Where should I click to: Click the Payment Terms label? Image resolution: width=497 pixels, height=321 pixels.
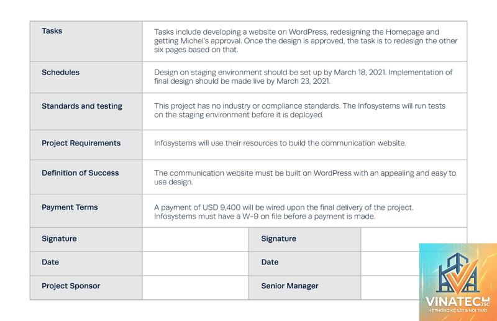click(x=70, y=207)
